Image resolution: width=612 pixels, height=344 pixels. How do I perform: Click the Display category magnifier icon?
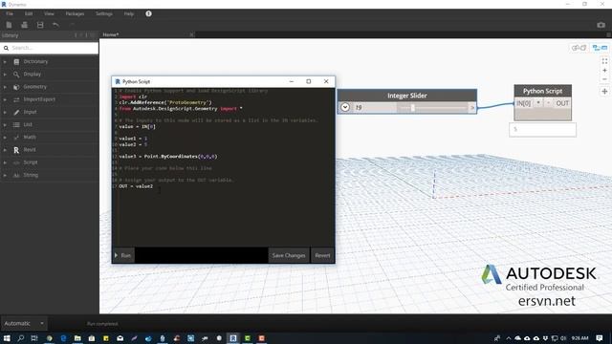click(x=16, y=75)
